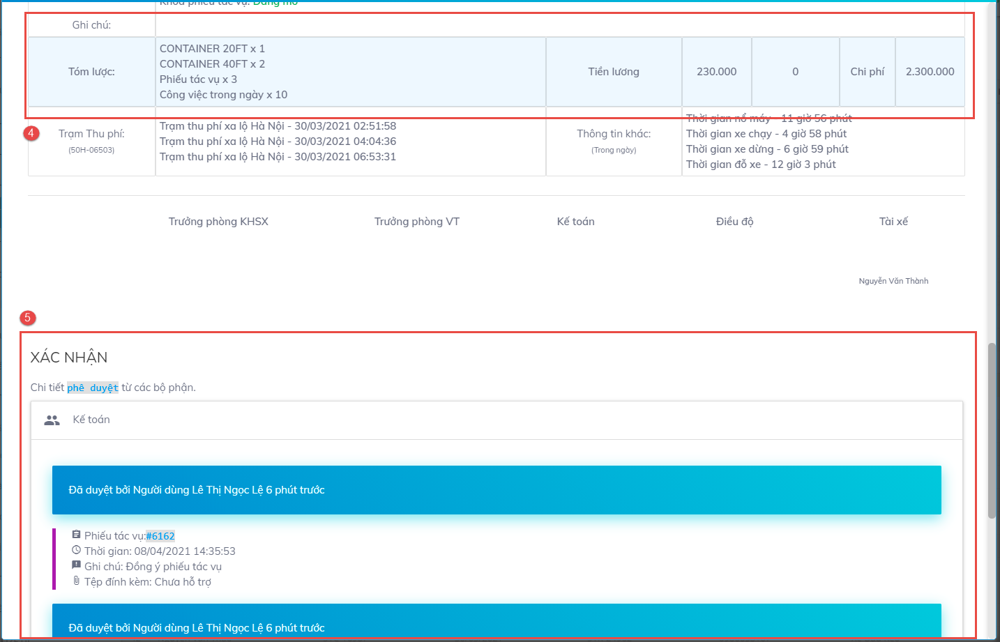This screenshot has width=1000, height=642.
Task: Click the Tiền lương value 230.000
Action: click(x=716, y=72)
